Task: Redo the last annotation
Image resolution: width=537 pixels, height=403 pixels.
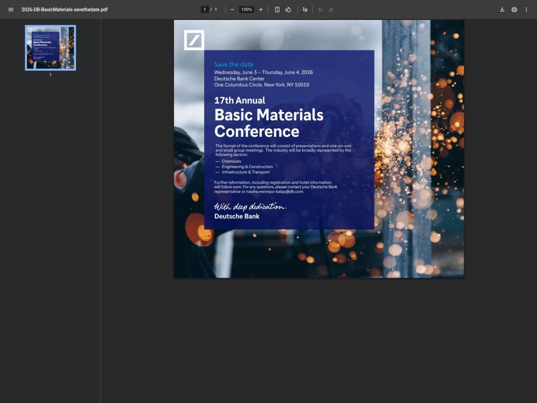Action: click(331, 9)
